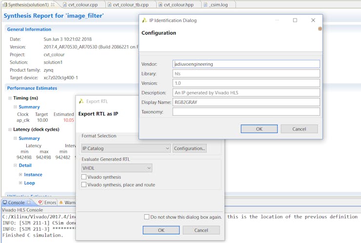
Task: Click the Display Name input field
Action: point(246,102)
